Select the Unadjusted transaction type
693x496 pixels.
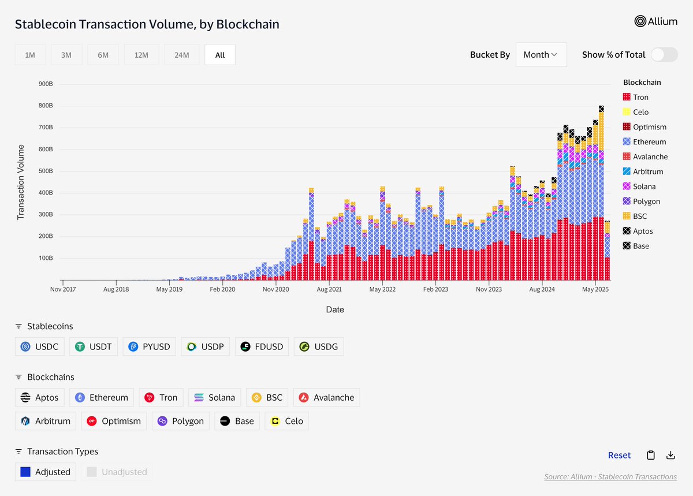tap(117, 472)
